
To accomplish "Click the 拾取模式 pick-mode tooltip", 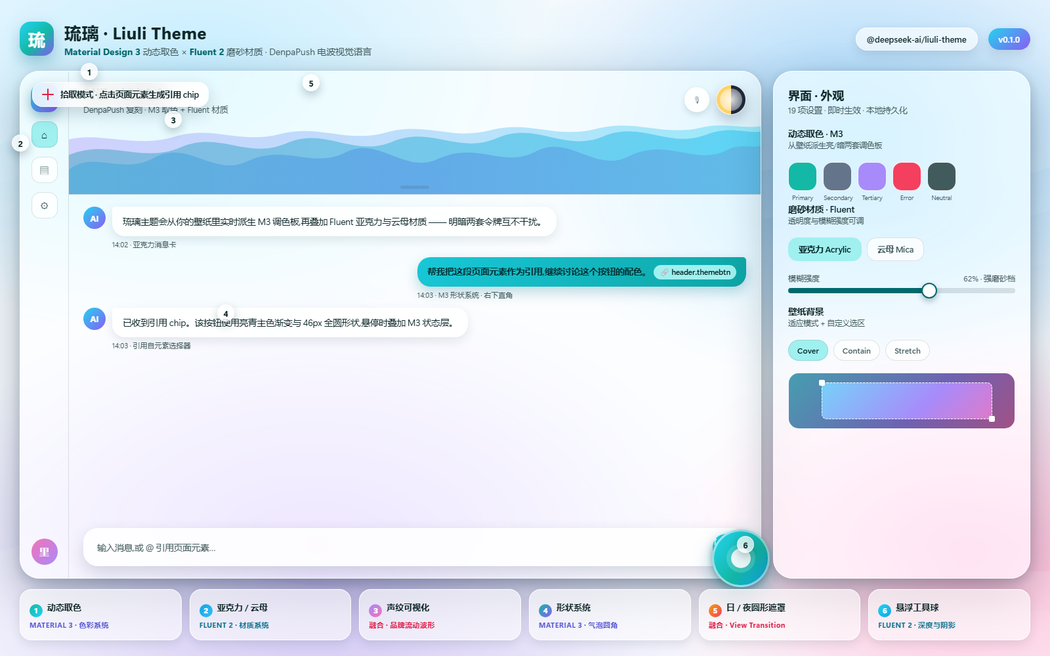I will click(x=120, y=94).
